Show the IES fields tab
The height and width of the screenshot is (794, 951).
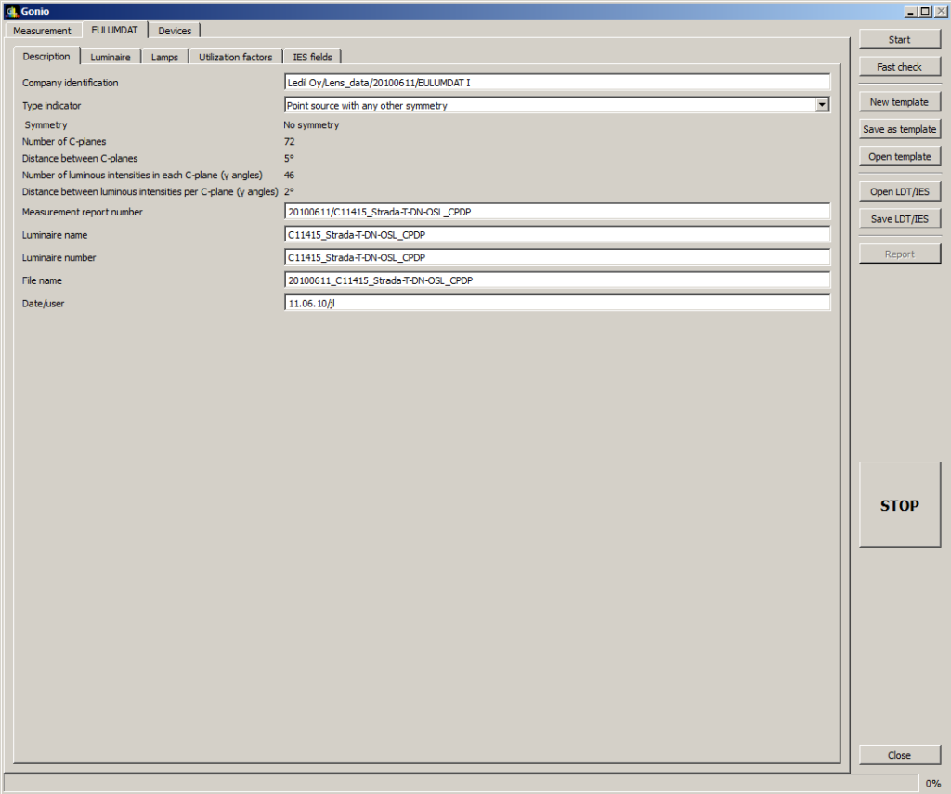(312, 57)
